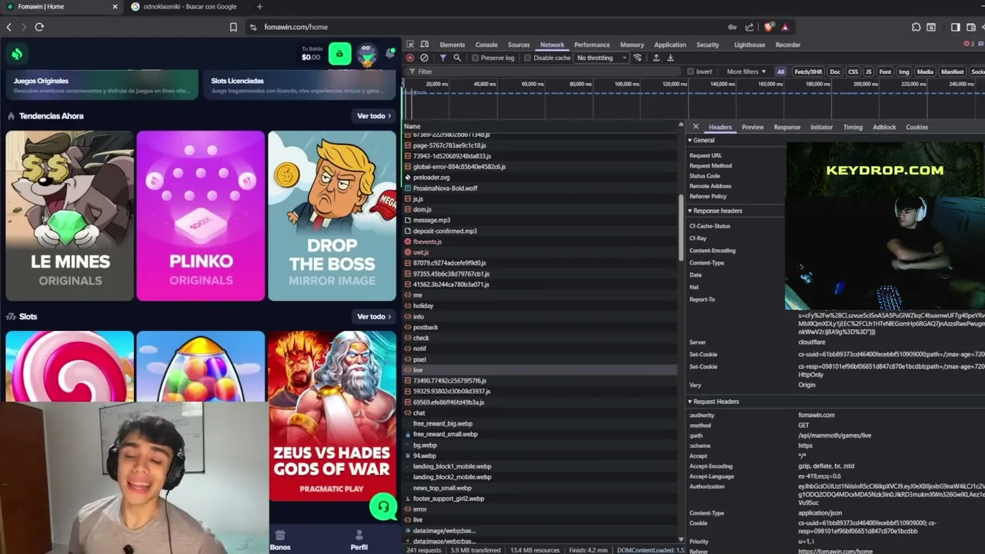Import a HAR file with the upload arrow
The width and height of the screenshot is (985, 554).
pos(656,58)
